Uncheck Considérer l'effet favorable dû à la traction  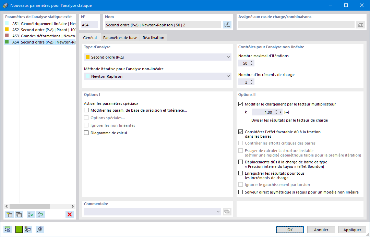pyautogui.click(x=240, y=132)
